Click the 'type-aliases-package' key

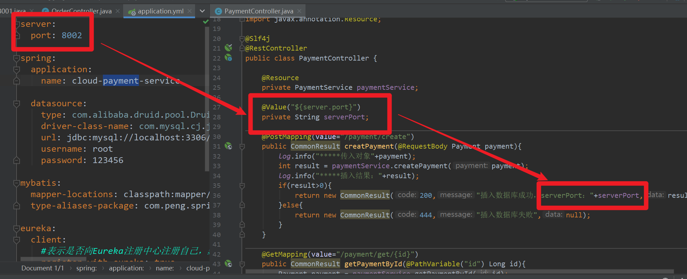click(82, 206)
